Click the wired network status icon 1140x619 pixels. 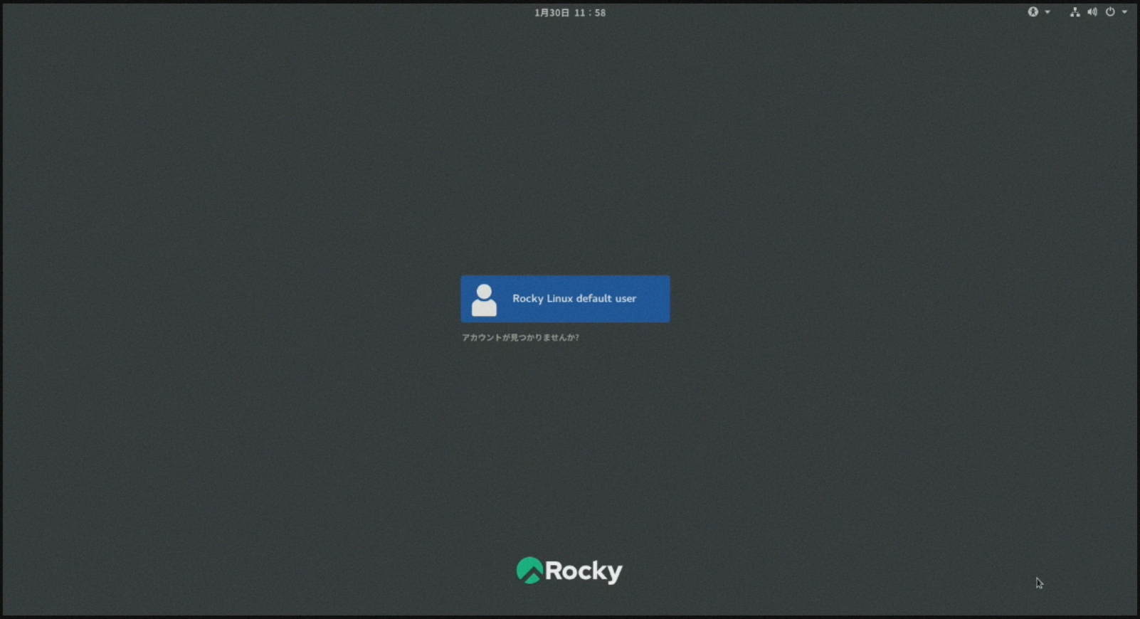click(x=1075, y=12)
